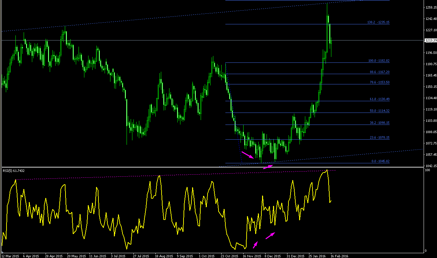Image resolution: width=437 pixels, height=258 pixels.
Task: Select the 88.6 -1167.20 Fibonacci level label
Action: coord(379,72)
